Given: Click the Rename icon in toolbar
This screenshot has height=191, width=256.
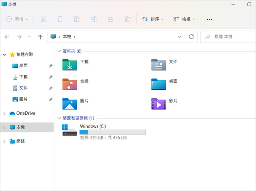Looking at the screenshot, I should (x=93, y=19).
